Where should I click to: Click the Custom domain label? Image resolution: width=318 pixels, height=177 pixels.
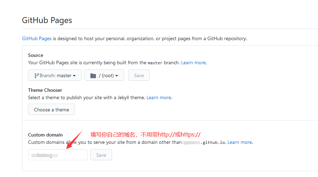click(45, 135)
